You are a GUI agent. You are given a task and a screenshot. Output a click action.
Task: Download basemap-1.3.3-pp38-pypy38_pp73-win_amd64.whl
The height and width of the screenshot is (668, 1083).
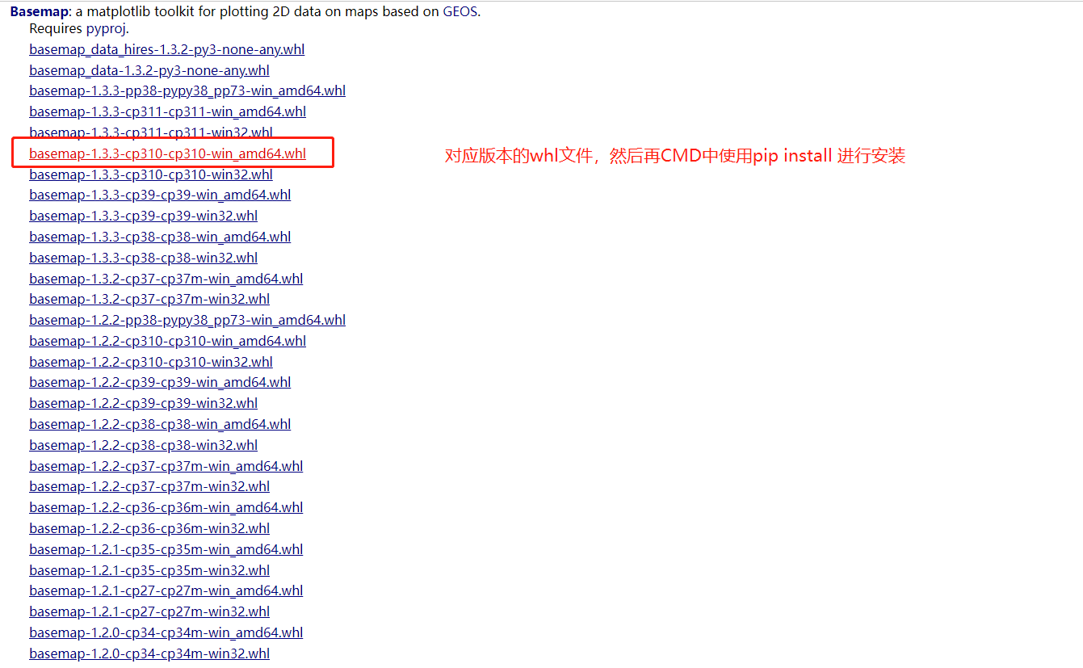click(187, 90)
